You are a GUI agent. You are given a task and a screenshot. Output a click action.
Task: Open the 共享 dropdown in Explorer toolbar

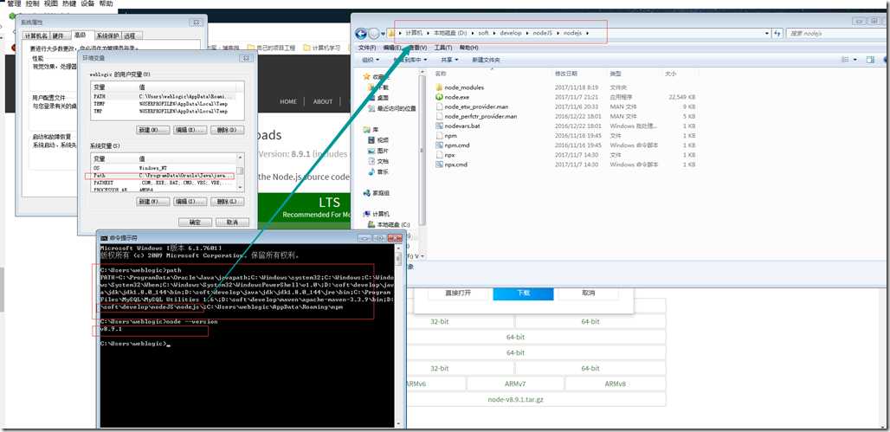click(449, 60)
